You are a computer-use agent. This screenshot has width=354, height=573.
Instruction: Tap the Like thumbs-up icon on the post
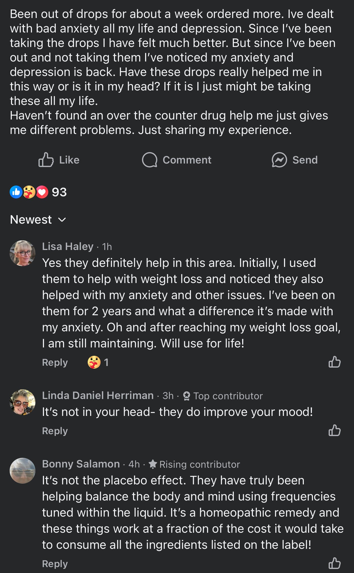pos(46,160)
